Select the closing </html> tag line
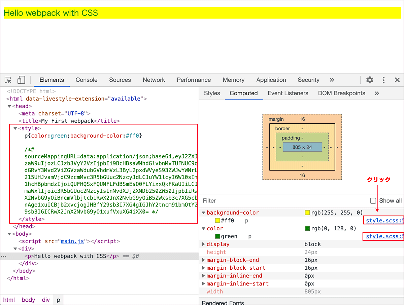The width and height of the screenshot is (404, 305). pos(18,278)
